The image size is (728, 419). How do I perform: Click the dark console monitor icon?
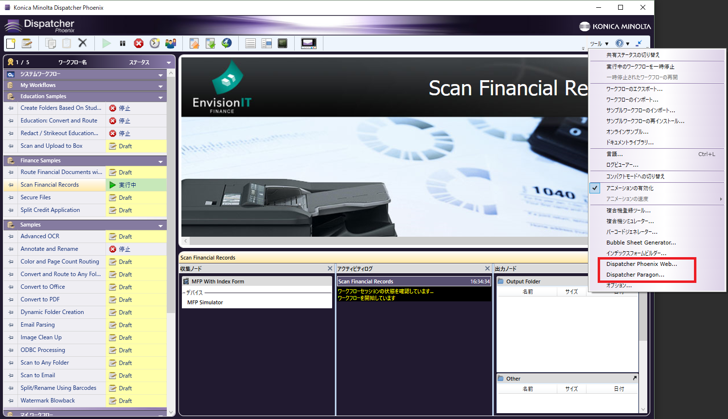(283, 43)
